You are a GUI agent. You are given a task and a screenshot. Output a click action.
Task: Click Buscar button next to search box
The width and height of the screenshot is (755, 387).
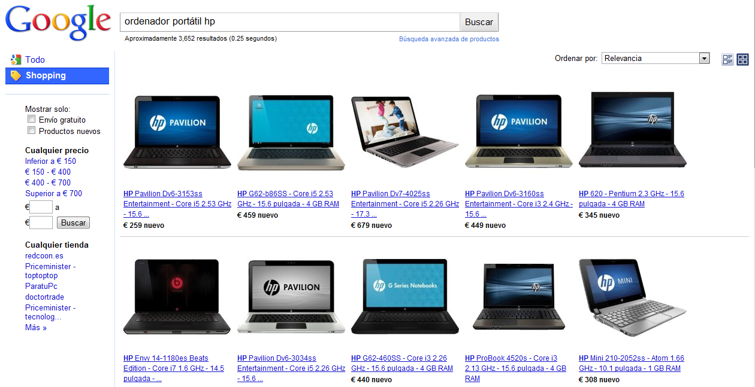point(479,22)
